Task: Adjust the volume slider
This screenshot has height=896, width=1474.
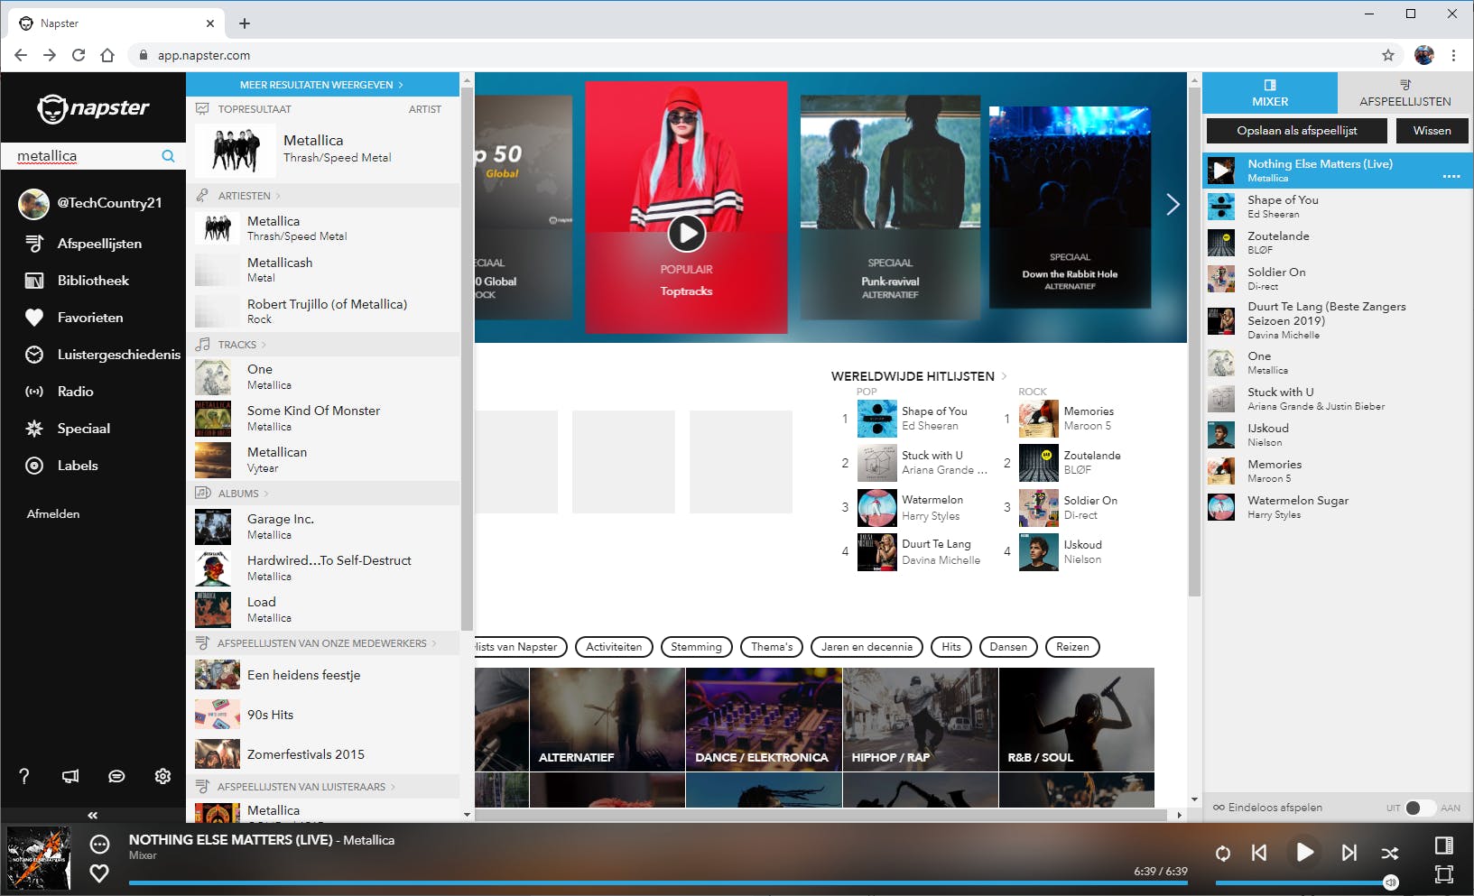Action: pyautogui.click(x=1305, y=882)
